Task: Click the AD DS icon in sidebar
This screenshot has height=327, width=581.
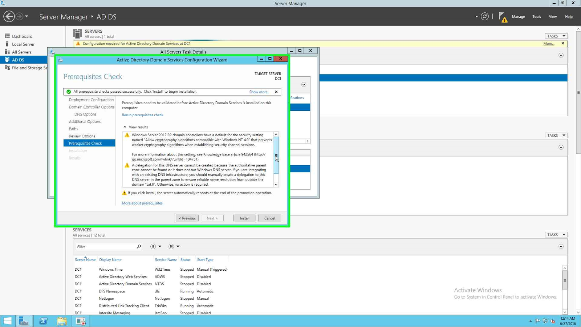Action: pos(7,60)
